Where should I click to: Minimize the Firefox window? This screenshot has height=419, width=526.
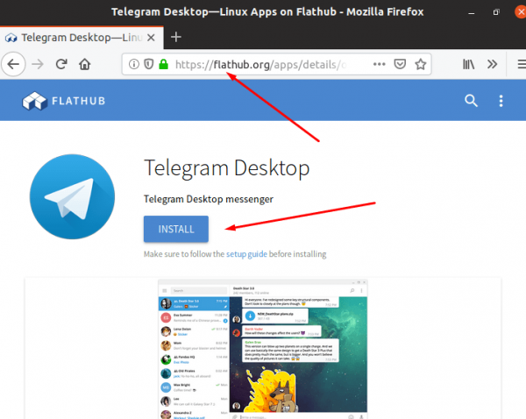(x=472, y=12)
